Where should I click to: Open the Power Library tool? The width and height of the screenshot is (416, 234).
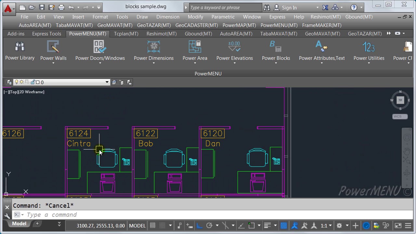[x=20, y=51]
